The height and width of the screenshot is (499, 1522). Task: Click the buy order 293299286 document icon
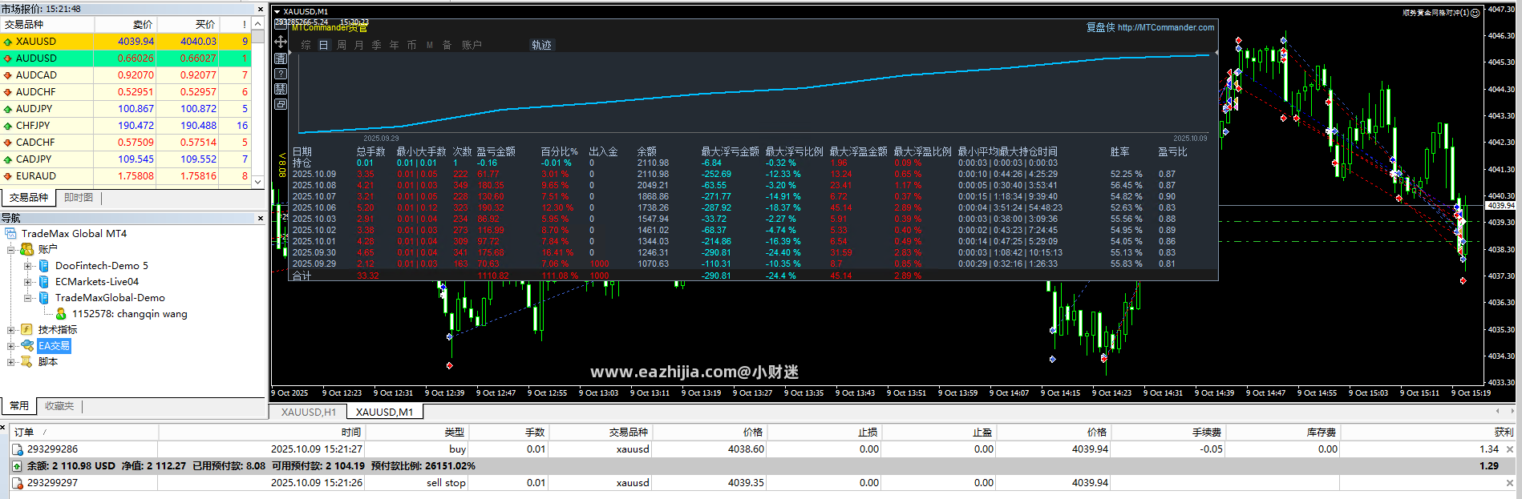click(18, 449)
